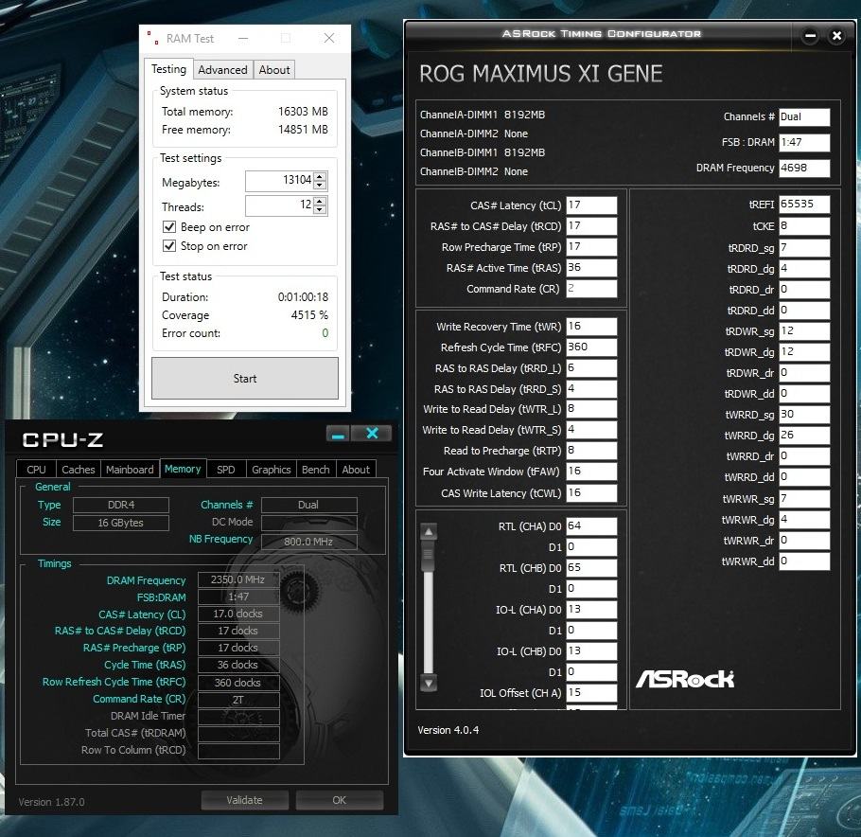This screenshot has width=861, height=837.
Task: Toggle the Stop on error checkbox
Action: (169, 245)
